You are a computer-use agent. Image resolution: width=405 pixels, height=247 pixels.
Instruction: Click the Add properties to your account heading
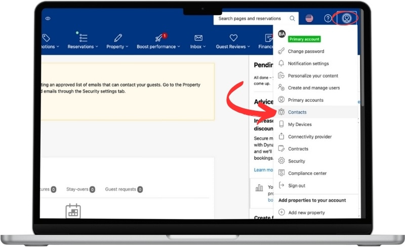312,200
